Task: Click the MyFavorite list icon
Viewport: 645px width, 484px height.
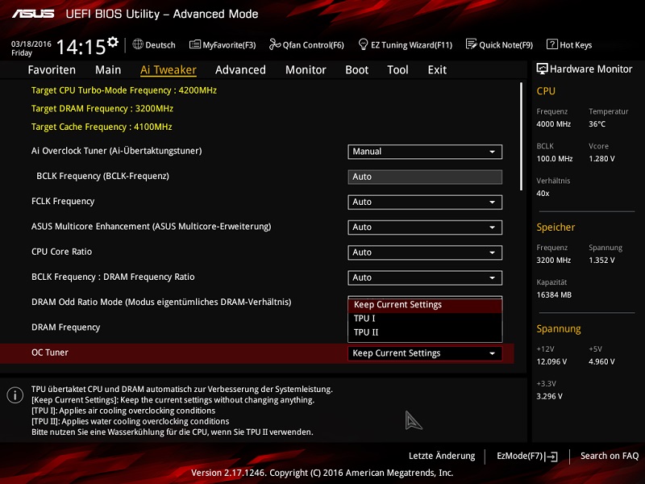Action: click(x=195, y=44)
